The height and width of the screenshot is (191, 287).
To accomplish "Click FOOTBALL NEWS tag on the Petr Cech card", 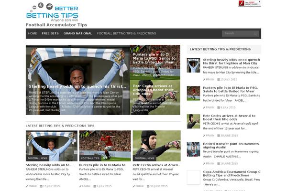I will tap(144, 158).
